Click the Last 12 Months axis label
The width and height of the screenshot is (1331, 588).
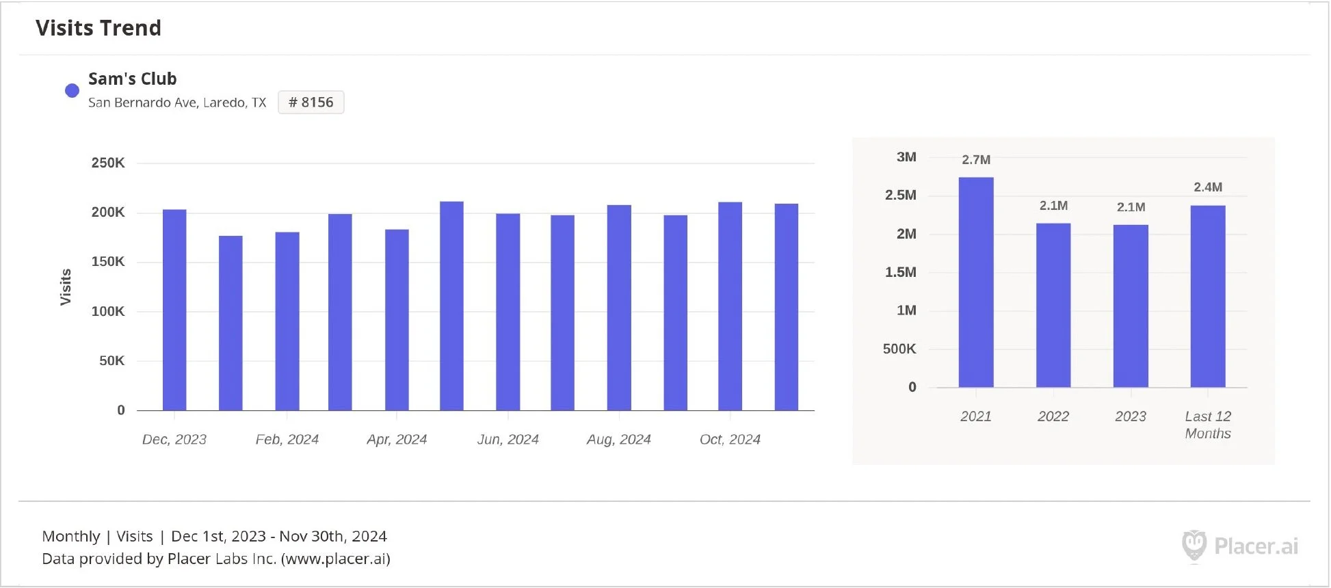tap(1208, 425)
